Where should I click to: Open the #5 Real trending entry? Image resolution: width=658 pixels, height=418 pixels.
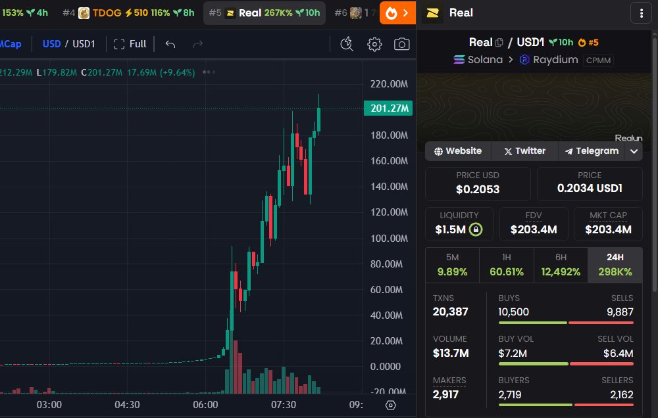265,13
